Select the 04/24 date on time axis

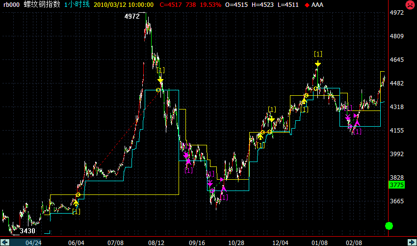point(33,242)
